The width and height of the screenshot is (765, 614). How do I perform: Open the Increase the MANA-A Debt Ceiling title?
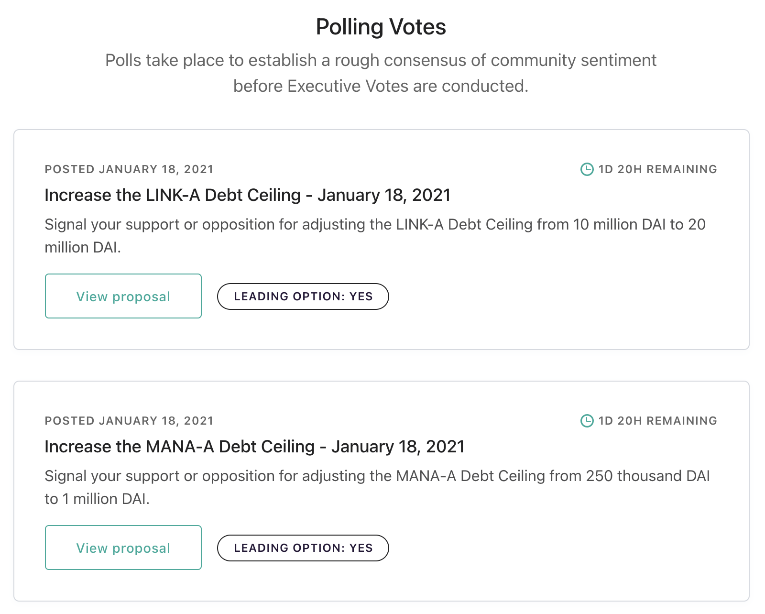click(254, 447)
